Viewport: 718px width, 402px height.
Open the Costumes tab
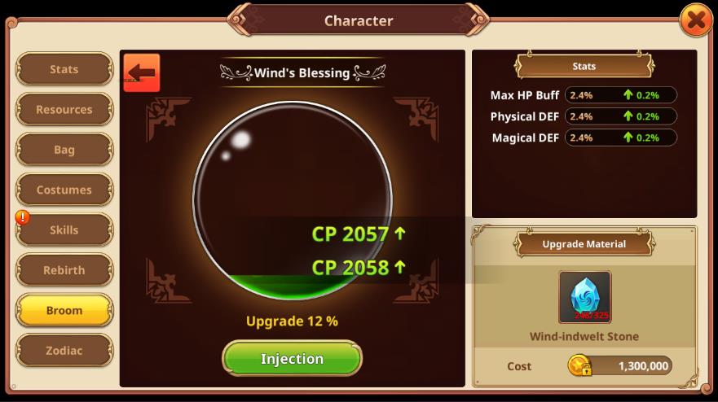[64, 190]
